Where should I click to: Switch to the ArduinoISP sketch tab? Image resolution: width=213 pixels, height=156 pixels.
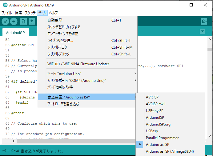tap(15, 32)
